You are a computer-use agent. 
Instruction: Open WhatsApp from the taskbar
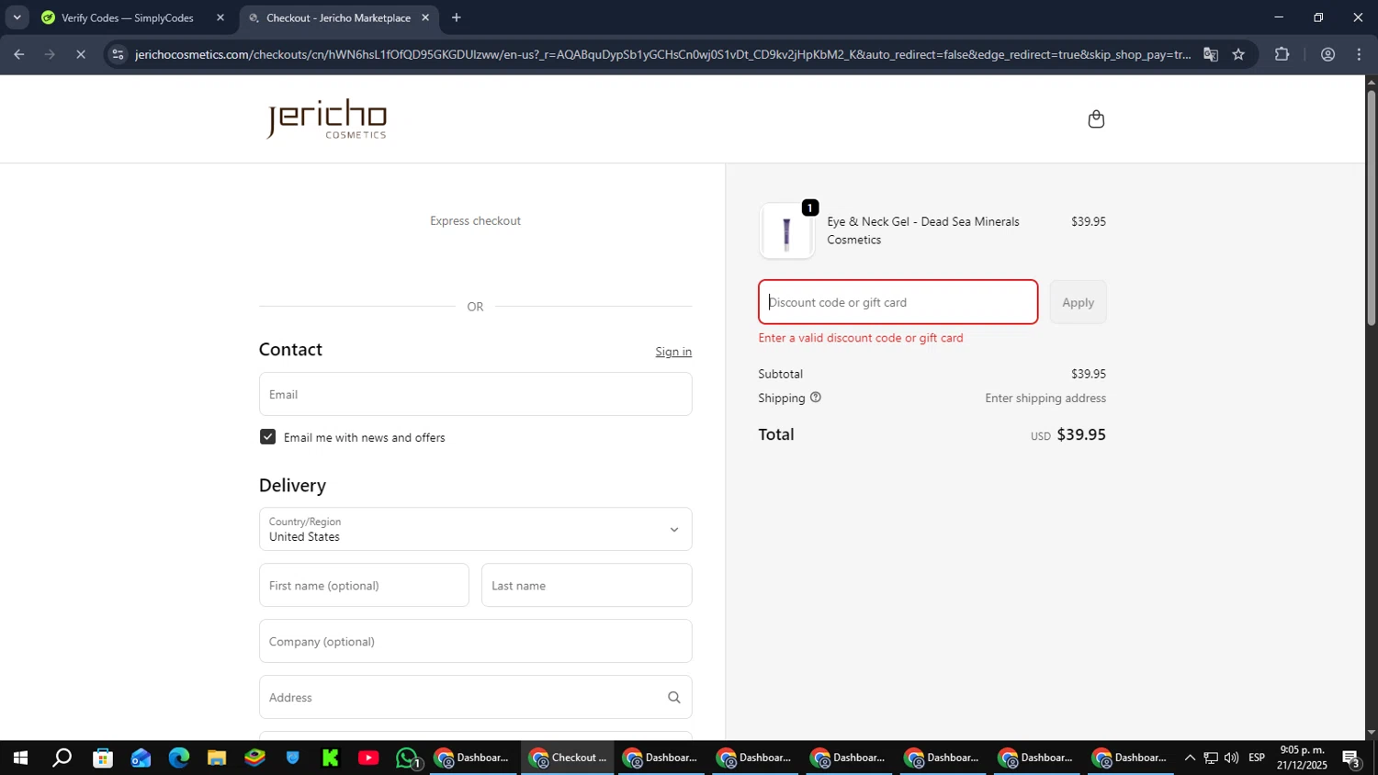pyautogui.click(x=407, y=758)
